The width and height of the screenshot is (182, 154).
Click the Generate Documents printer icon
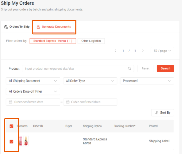pyautogui.click(x=38, y=27)
